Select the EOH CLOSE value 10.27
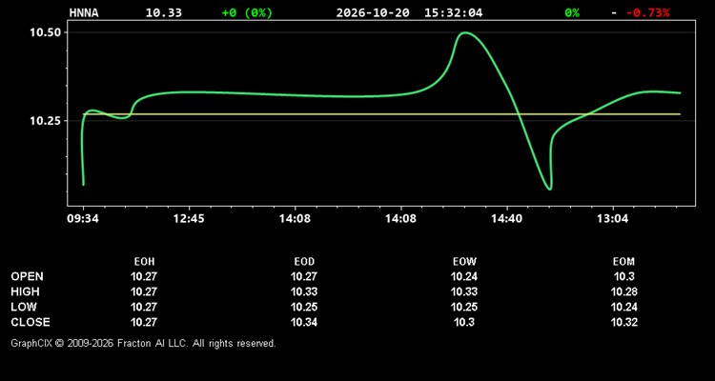715x381 pixels. click(144, 322)
